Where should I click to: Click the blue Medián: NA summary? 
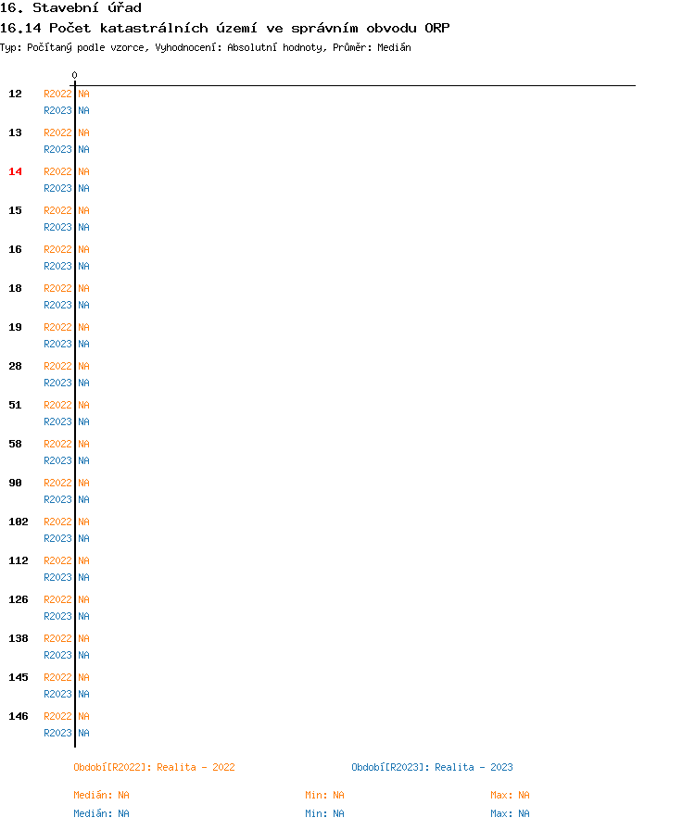point(101,813)
